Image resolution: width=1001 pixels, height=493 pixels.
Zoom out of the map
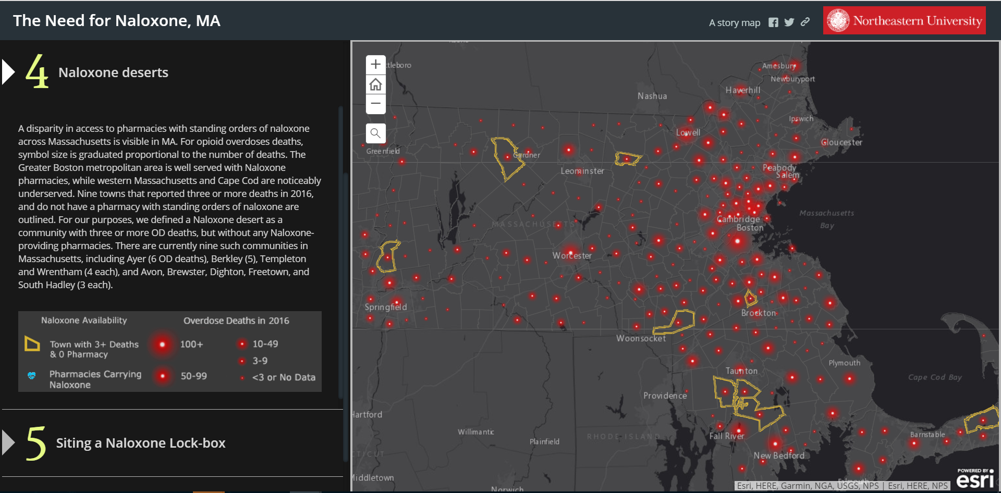pos(375,104)
